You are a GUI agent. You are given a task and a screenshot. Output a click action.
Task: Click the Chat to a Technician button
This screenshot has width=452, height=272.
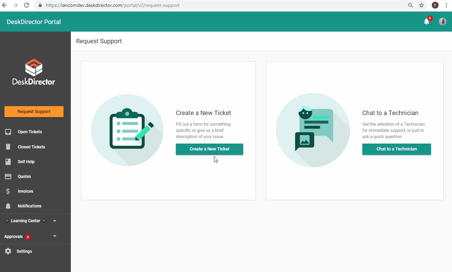397,149
